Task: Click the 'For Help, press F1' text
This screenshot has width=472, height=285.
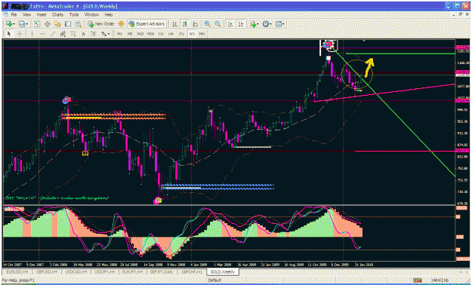Action: 17,280
